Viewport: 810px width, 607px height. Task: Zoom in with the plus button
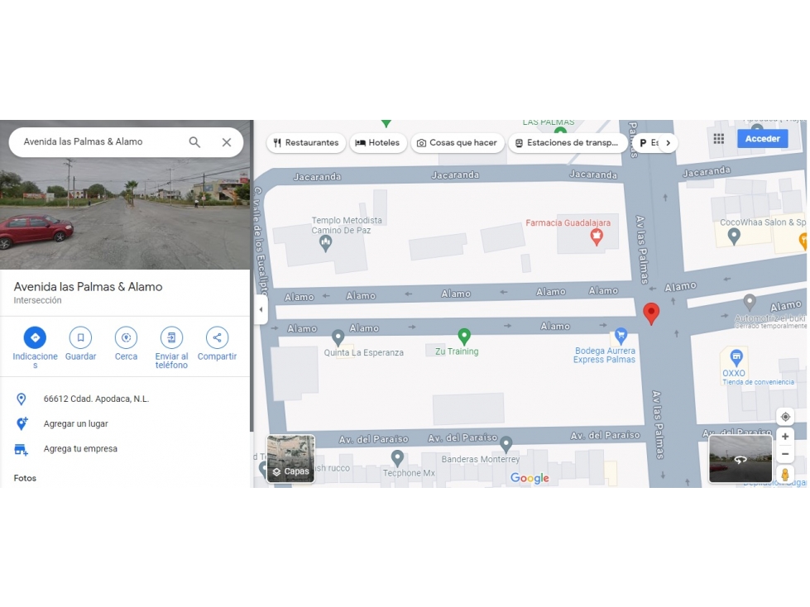pos(785,437)
